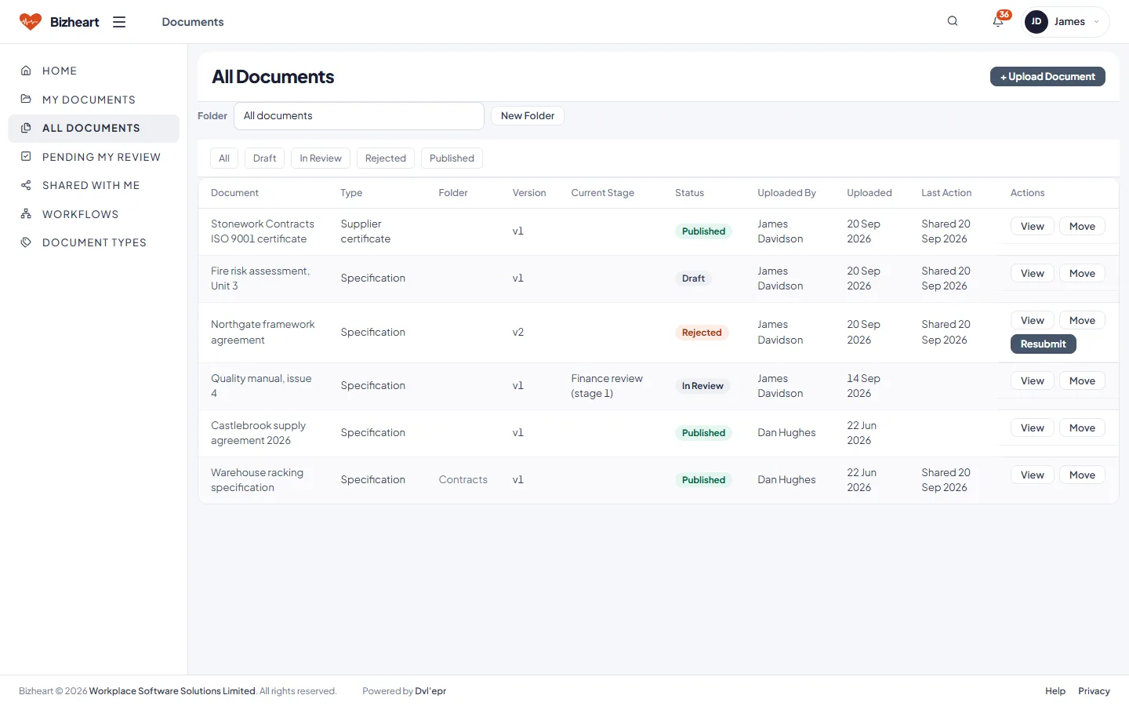Image resolution: width=1129 pixels, height=706 pixels.
Task: Click the Upload Document button
Action: (x=1047, y=77)
